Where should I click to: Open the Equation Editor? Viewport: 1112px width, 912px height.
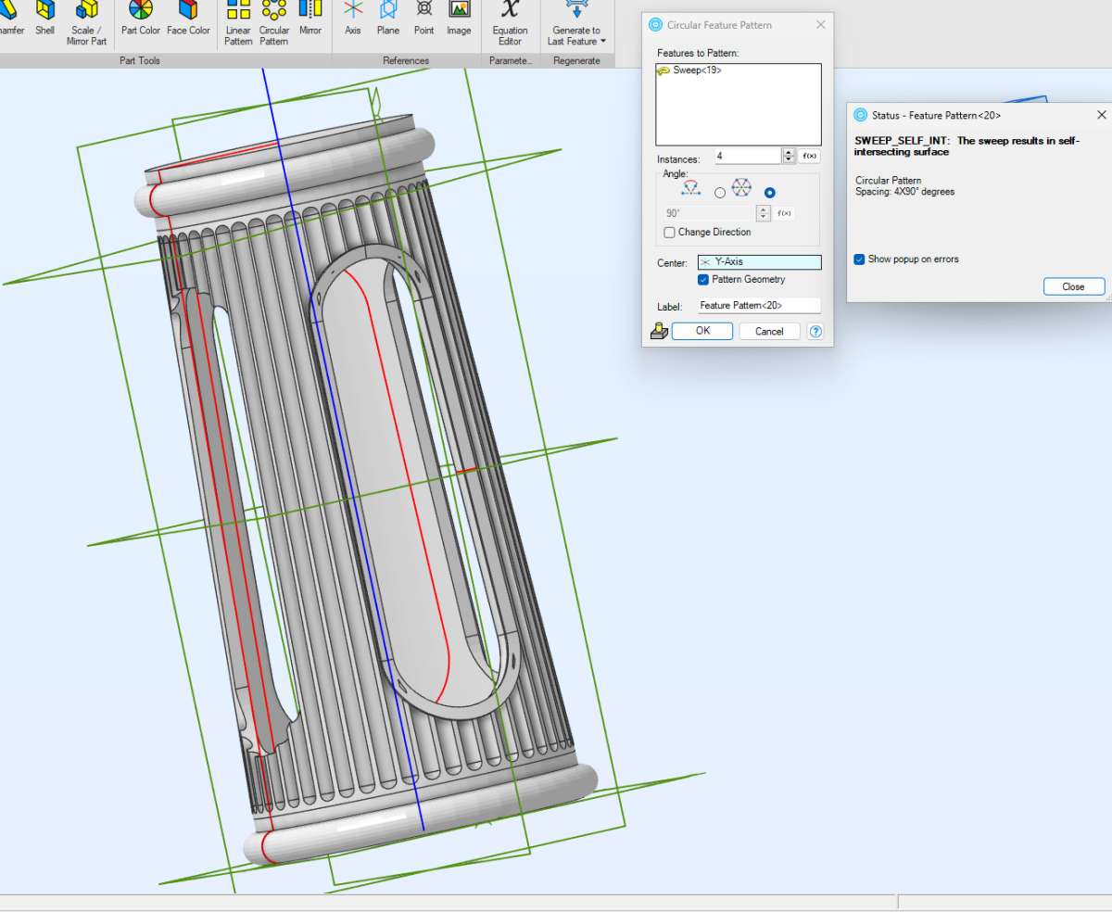tap(510, 24)
